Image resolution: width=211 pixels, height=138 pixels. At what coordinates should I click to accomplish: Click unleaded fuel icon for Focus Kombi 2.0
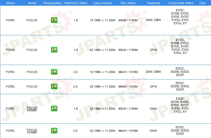[54, 131]
